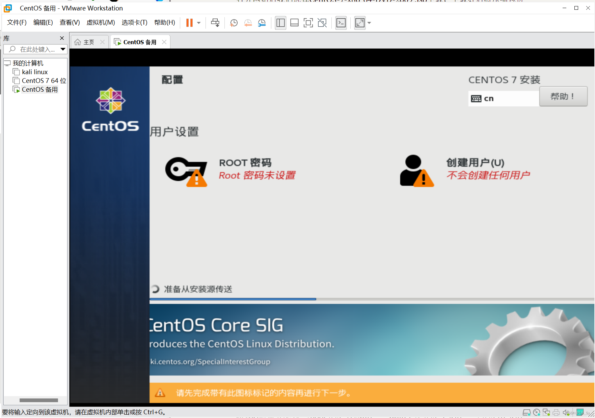This screenshot has height=418, width=595.
Task: Open the 帮助(H) menu
Action: (165, 23)
